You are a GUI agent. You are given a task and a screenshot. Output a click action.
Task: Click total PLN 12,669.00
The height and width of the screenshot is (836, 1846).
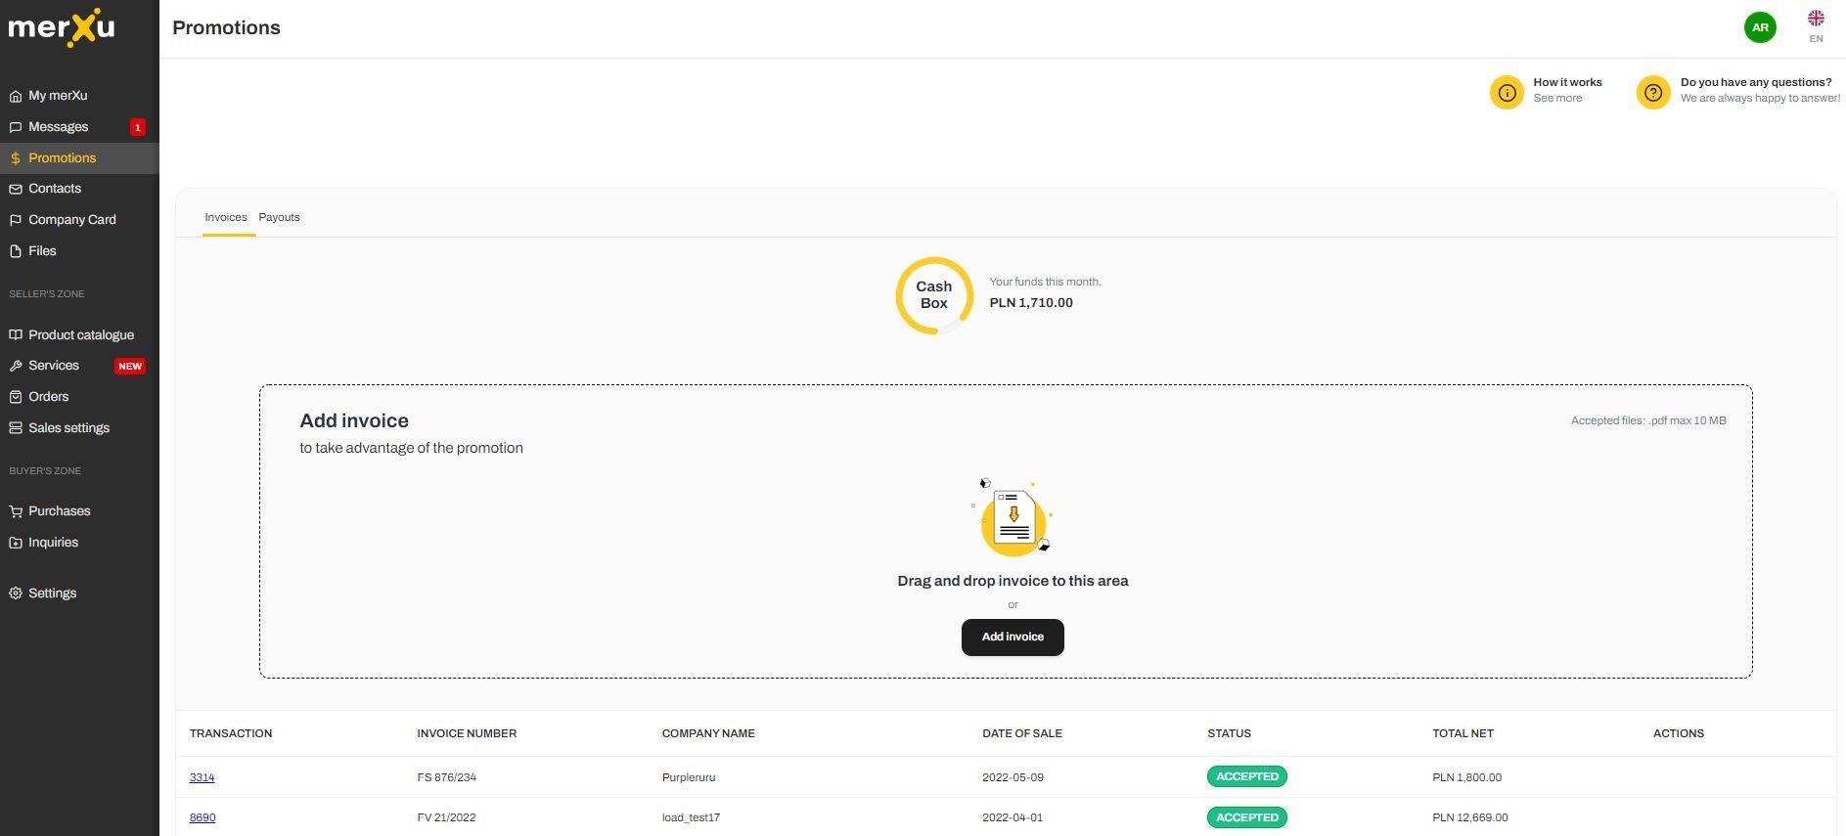click(x=1470, y=817)
